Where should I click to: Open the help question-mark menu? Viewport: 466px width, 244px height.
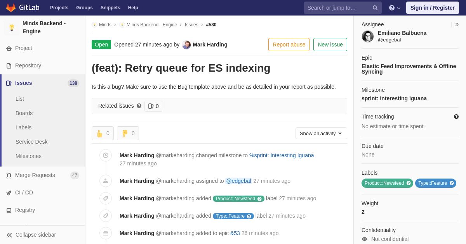click(395, 8)
